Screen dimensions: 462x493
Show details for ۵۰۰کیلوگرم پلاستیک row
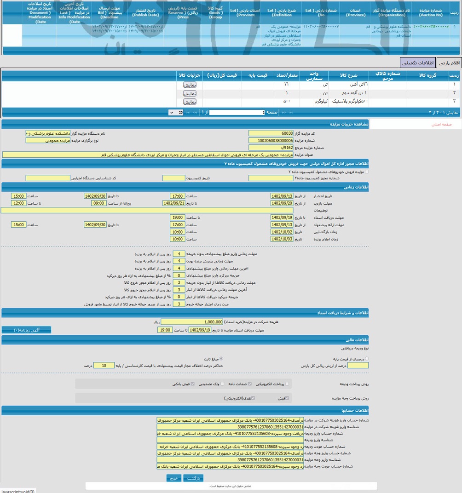pos(190,102)
